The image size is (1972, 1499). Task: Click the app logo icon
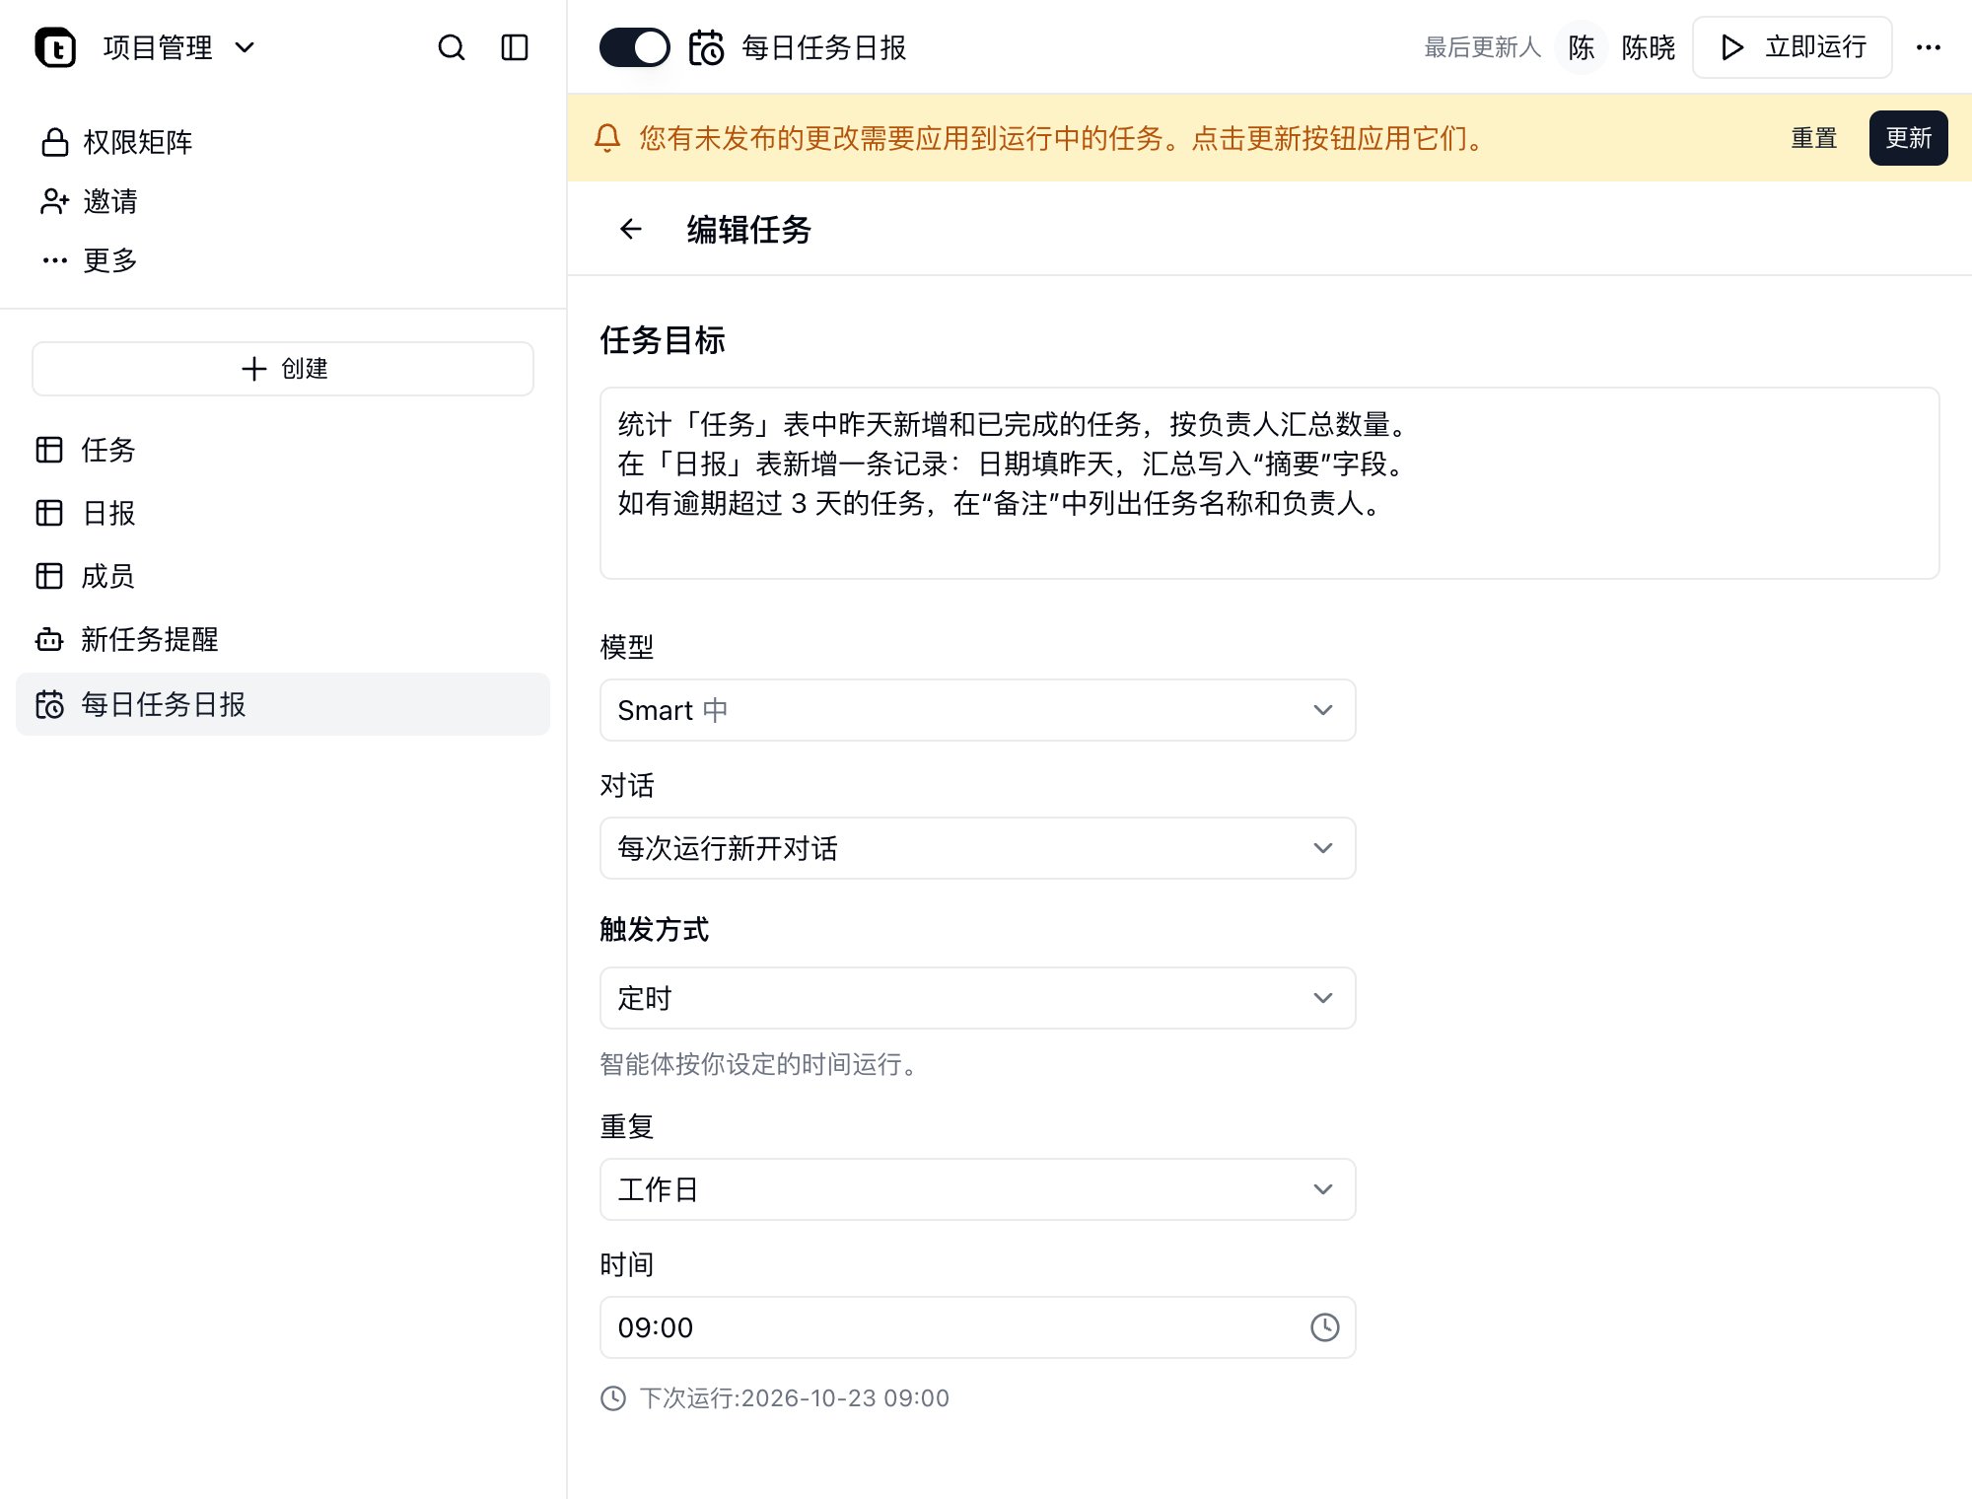tap(55, 47)
